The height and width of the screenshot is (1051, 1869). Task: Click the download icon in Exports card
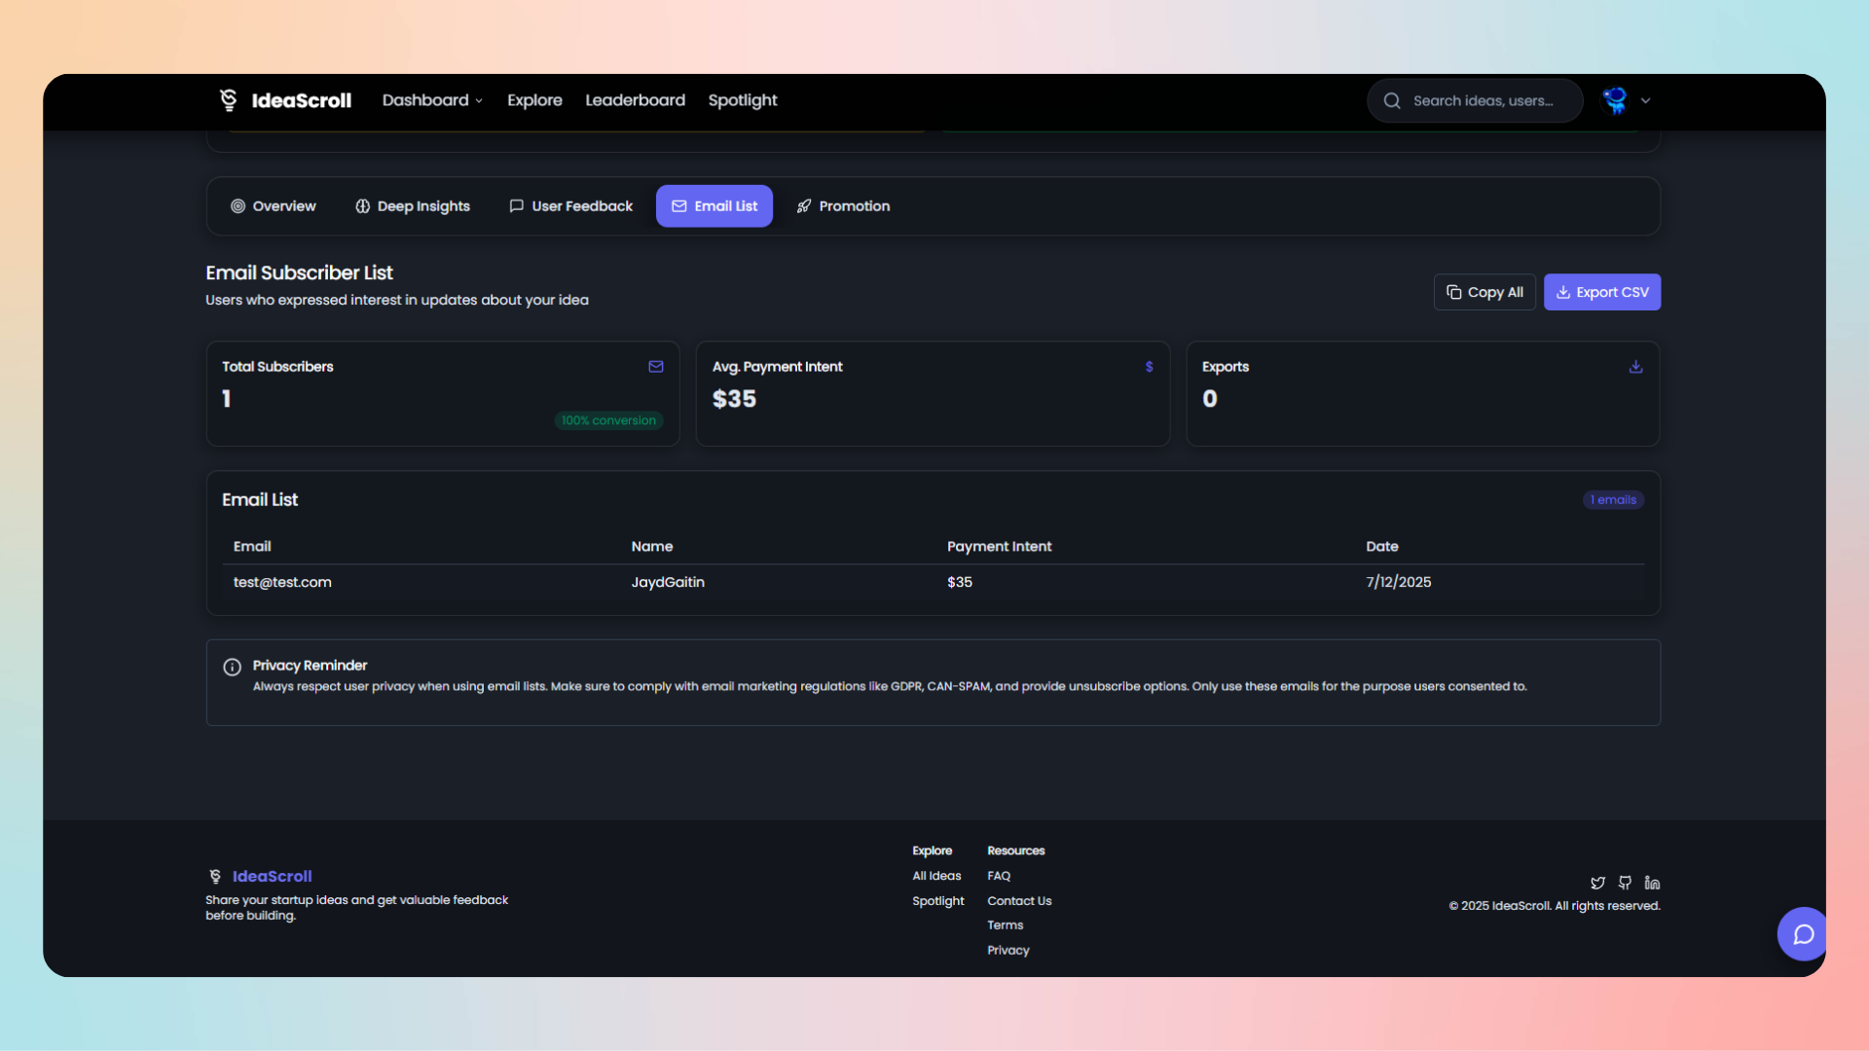1635,367
